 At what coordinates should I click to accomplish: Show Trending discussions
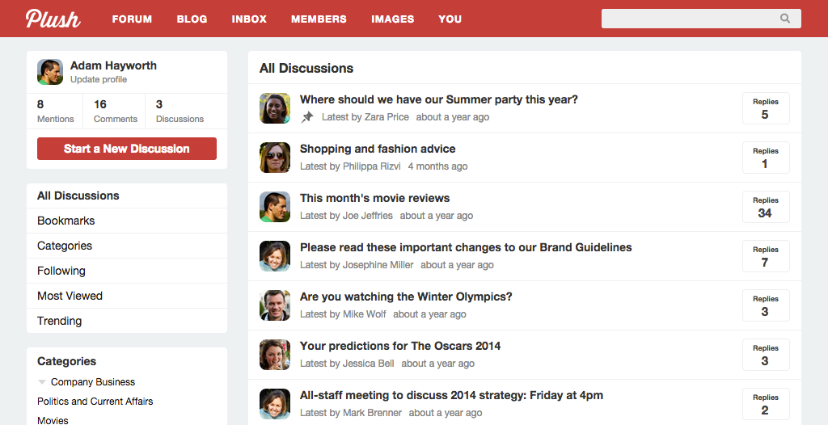coord(127,321)
